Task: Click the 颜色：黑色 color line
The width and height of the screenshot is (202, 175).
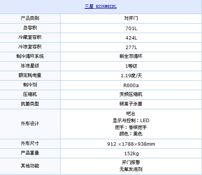Action: [x=131, y=134]
